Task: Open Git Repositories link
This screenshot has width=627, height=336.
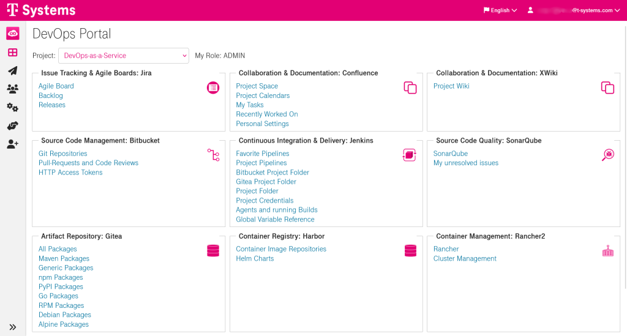Action: tap(63, 154)
